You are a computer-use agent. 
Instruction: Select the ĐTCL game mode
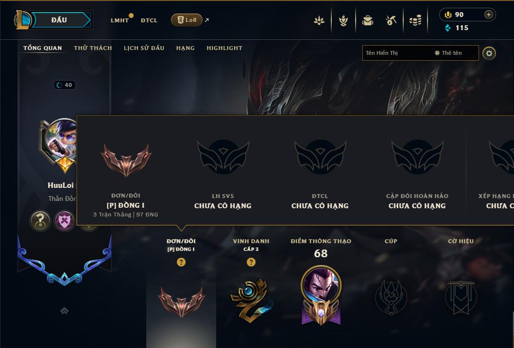pyautogui.click(x=149, y=20)
